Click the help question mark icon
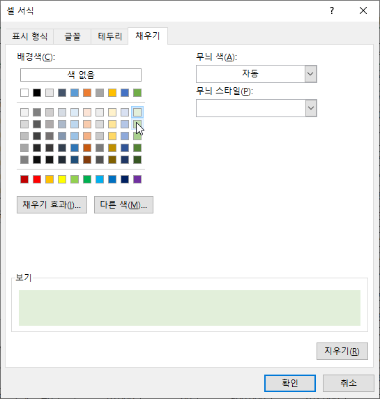Image resolution: width=380 pixels, height=399 pixels. pyautogui.click(x=332, y=10)
